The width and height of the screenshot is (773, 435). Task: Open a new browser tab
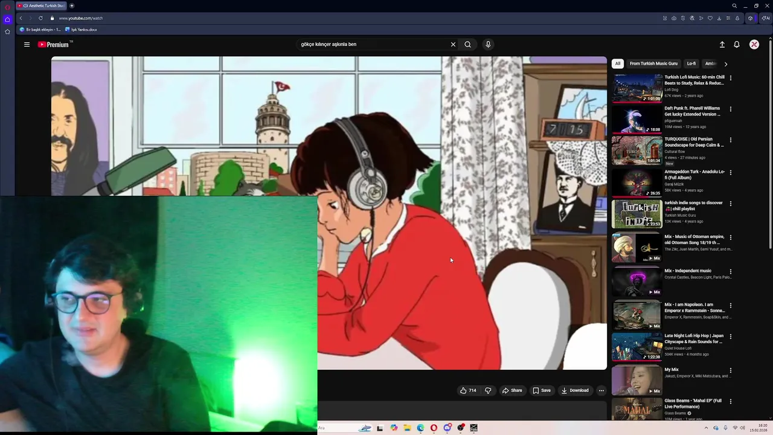tap(72, 5)
